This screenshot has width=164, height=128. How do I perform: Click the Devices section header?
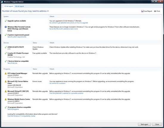(6, 43)
